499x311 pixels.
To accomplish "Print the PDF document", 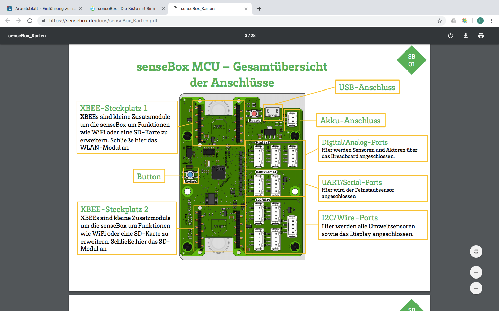I will [x=481, y=36].
